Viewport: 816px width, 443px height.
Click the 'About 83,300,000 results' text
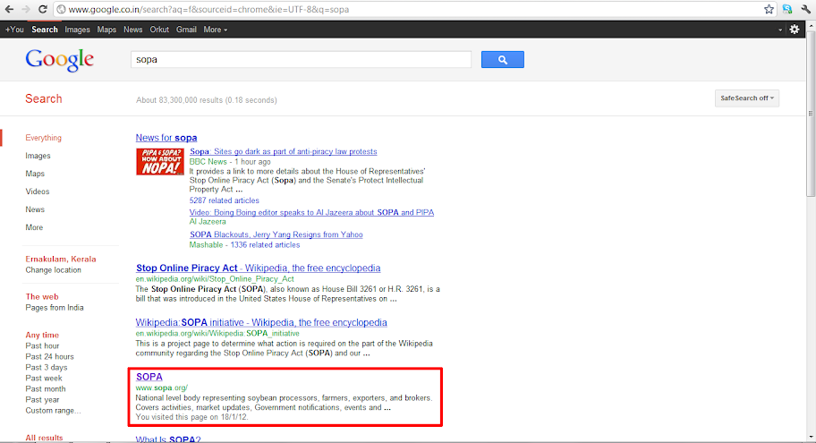[207, 100]
